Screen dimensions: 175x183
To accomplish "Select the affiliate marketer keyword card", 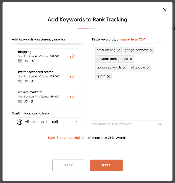I will coord(47,97).
